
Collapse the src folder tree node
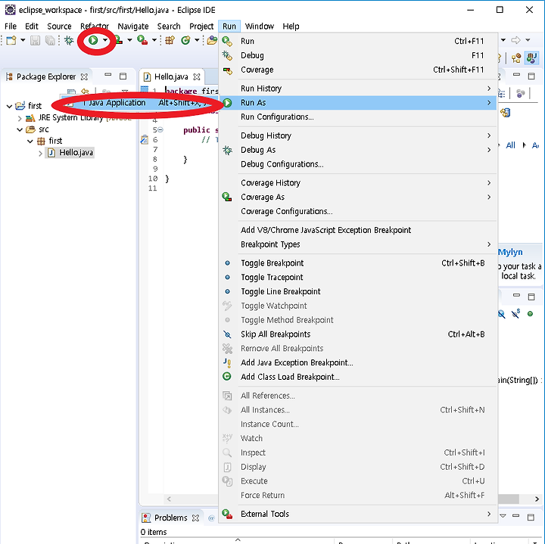[20, 129]
